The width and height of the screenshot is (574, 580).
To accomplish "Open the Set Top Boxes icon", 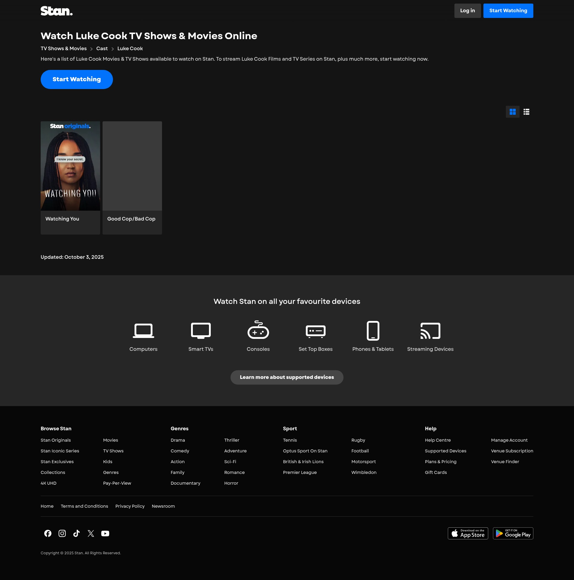I will [x=315, y=331].
